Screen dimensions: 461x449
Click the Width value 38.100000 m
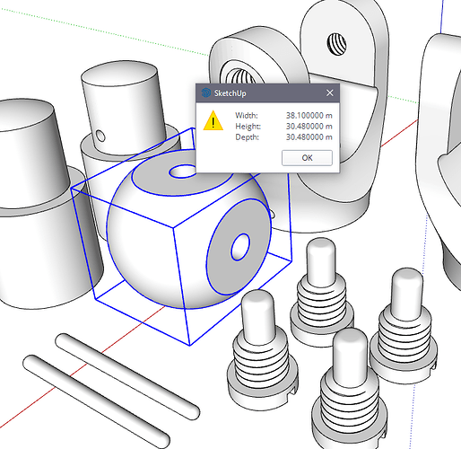tap(309, 116)
